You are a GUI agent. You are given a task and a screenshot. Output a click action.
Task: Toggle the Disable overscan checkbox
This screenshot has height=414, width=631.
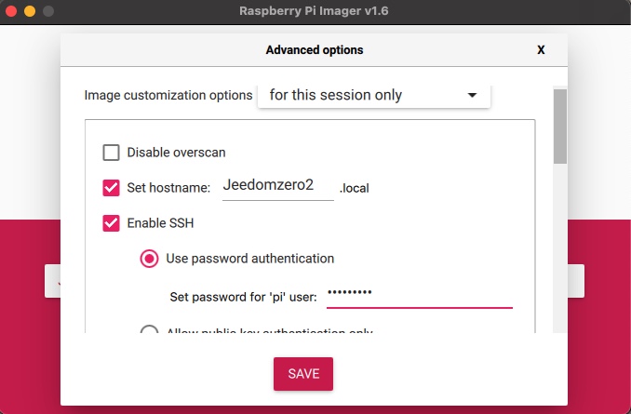(111, 153)
